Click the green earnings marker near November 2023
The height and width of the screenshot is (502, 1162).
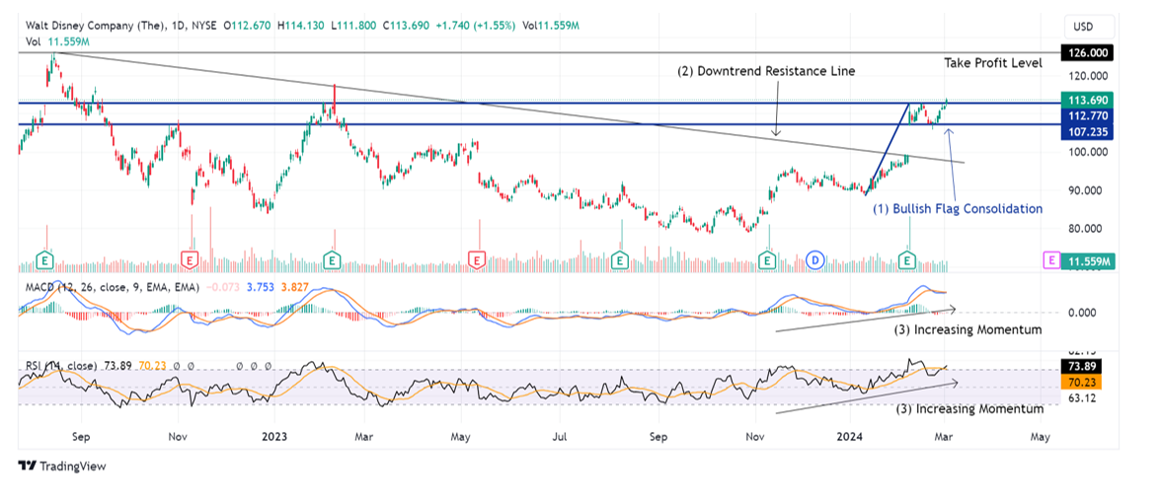coord(768,260)
